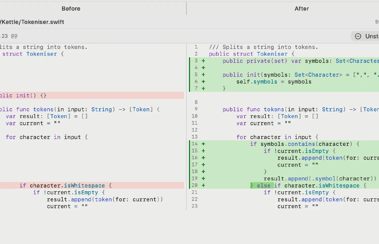379x244 pixels.
Task: Click line number 14 in the After gutter
Action: point(195,144)
